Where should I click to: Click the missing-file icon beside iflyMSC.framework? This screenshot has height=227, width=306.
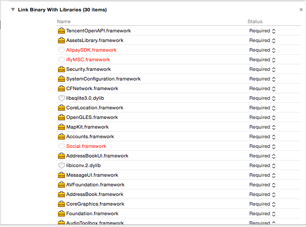point(61,59)
